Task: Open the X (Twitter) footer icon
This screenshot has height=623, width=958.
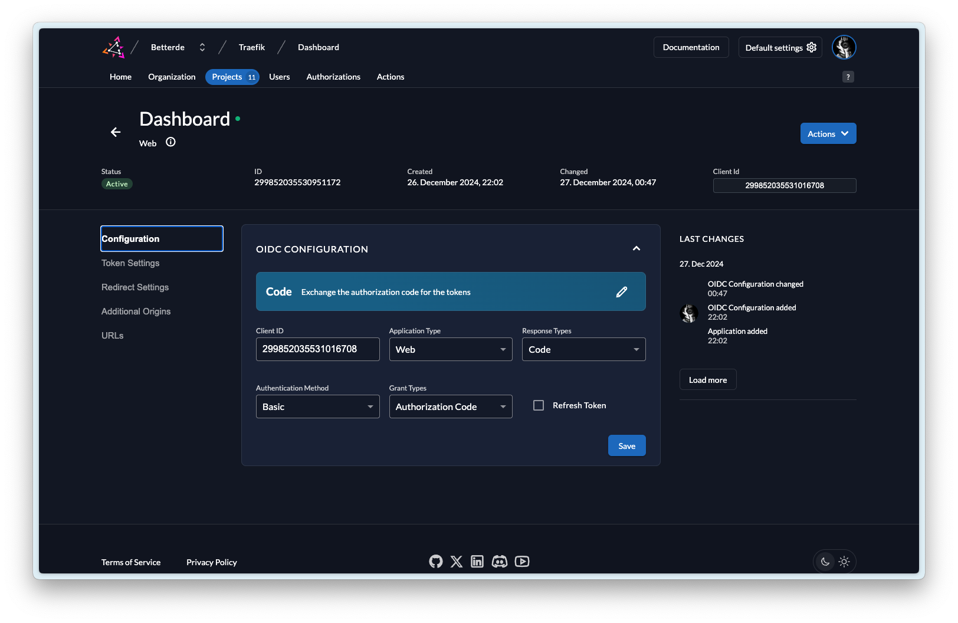Action: click(457, 562)
